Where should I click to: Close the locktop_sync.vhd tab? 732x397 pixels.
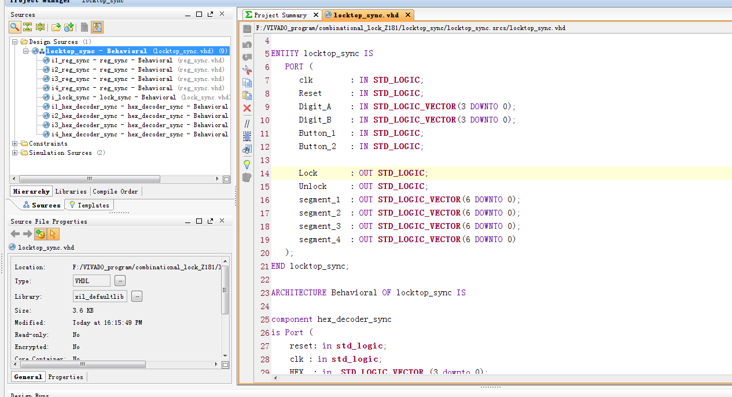(x=407, y=15)
